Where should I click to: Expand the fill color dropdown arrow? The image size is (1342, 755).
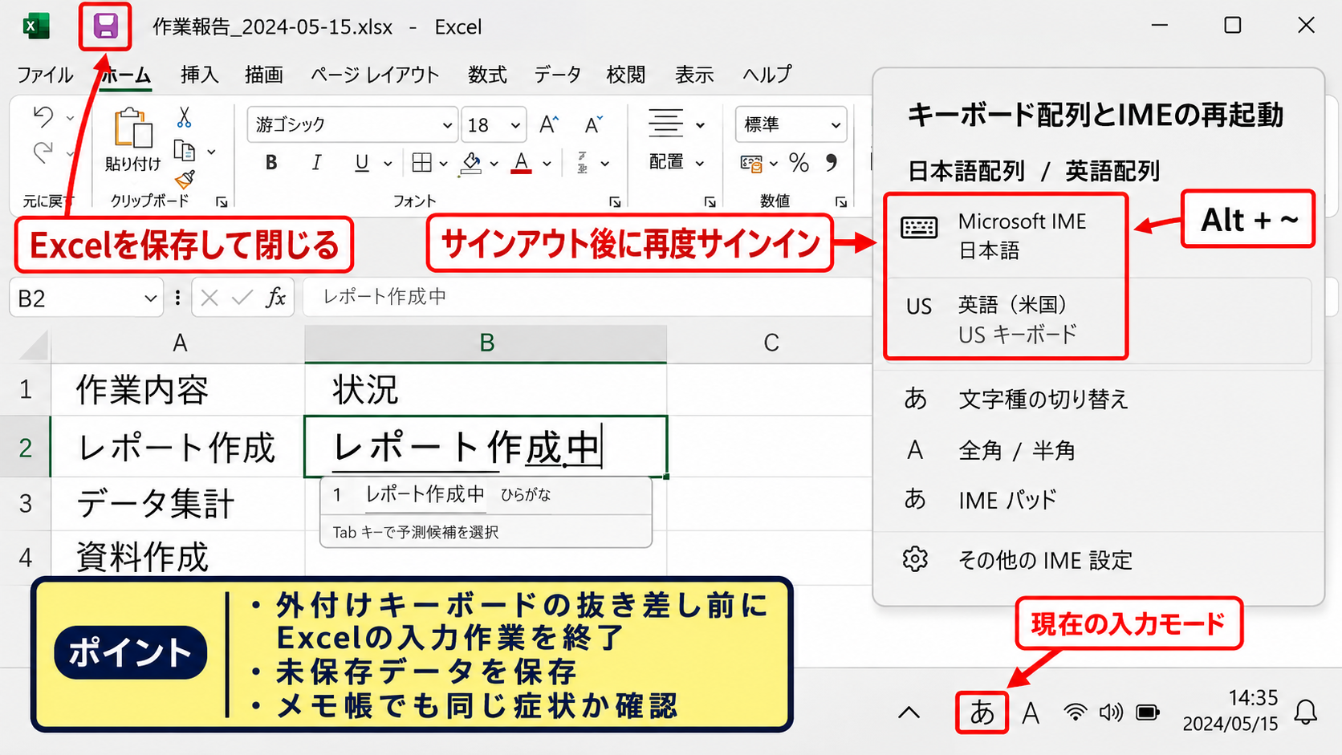494,164
